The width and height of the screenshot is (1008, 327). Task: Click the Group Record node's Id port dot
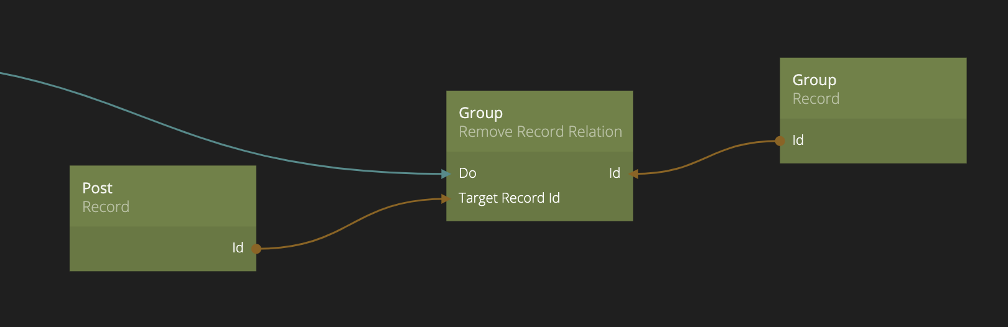780,141
